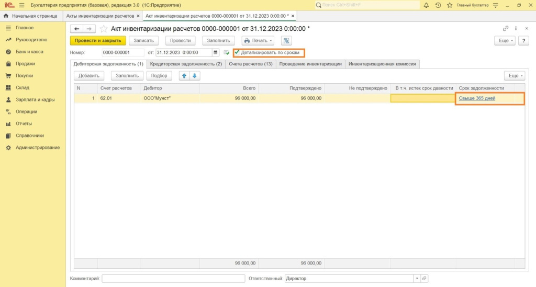
Task: Open the Ответственный dropdown list
Action: pos(417,279)
